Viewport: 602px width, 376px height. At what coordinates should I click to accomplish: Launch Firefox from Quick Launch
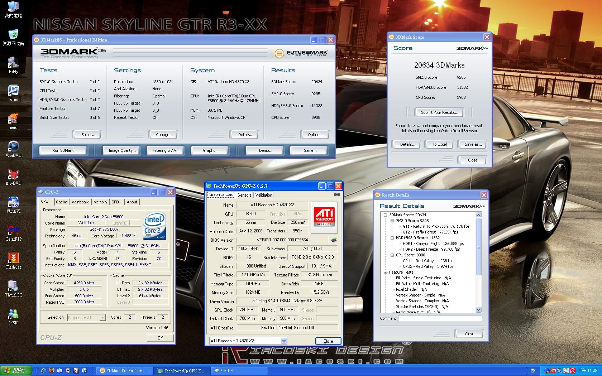click(x=52, y=371)
